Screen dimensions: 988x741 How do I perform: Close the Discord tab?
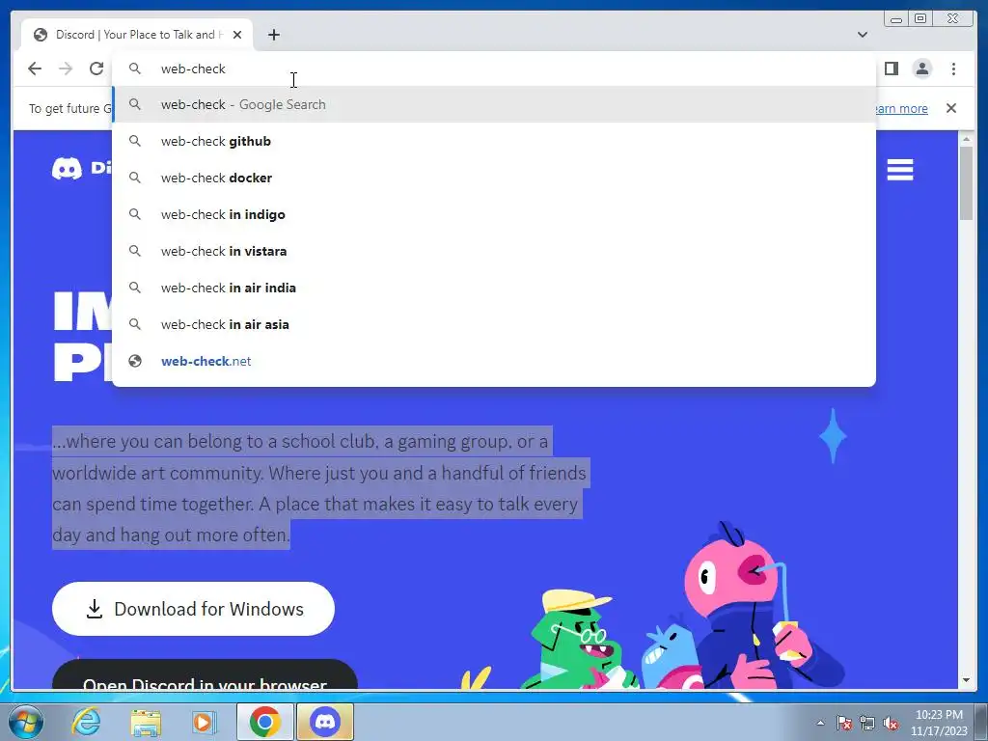point(237,35)
